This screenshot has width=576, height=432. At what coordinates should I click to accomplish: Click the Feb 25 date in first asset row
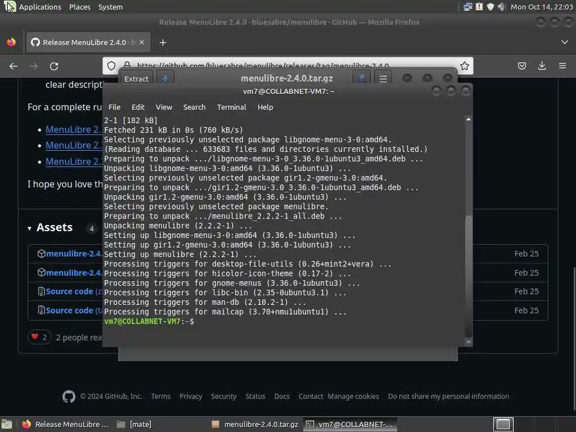coord(526,254)
